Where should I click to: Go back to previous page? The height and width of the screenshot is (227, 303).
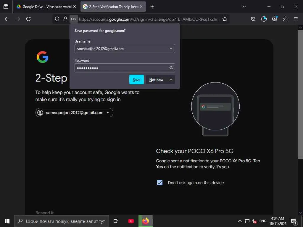[7, 19]
